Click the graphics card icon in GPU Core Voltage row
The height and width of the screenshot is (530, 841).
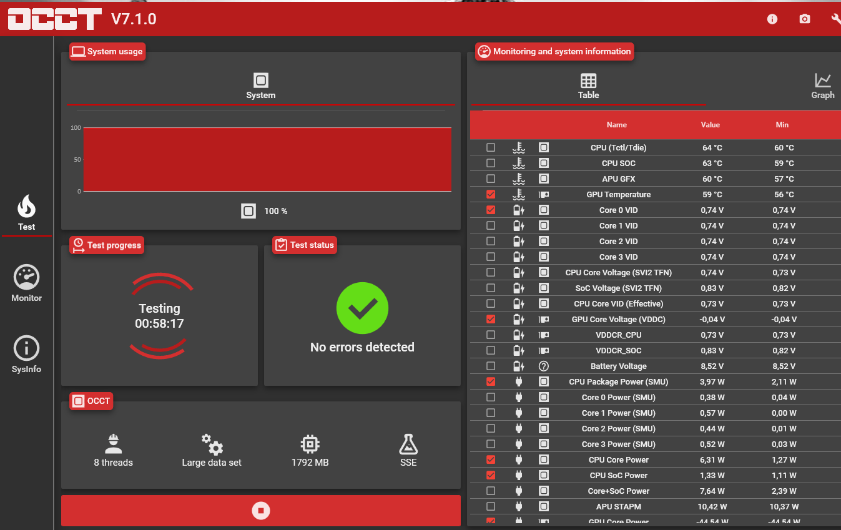point(544,319)
